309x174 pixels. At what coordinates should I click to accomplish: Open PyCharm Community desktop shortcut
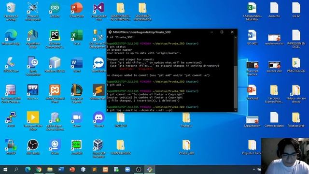pyautogui.click(x=55, y=39)
